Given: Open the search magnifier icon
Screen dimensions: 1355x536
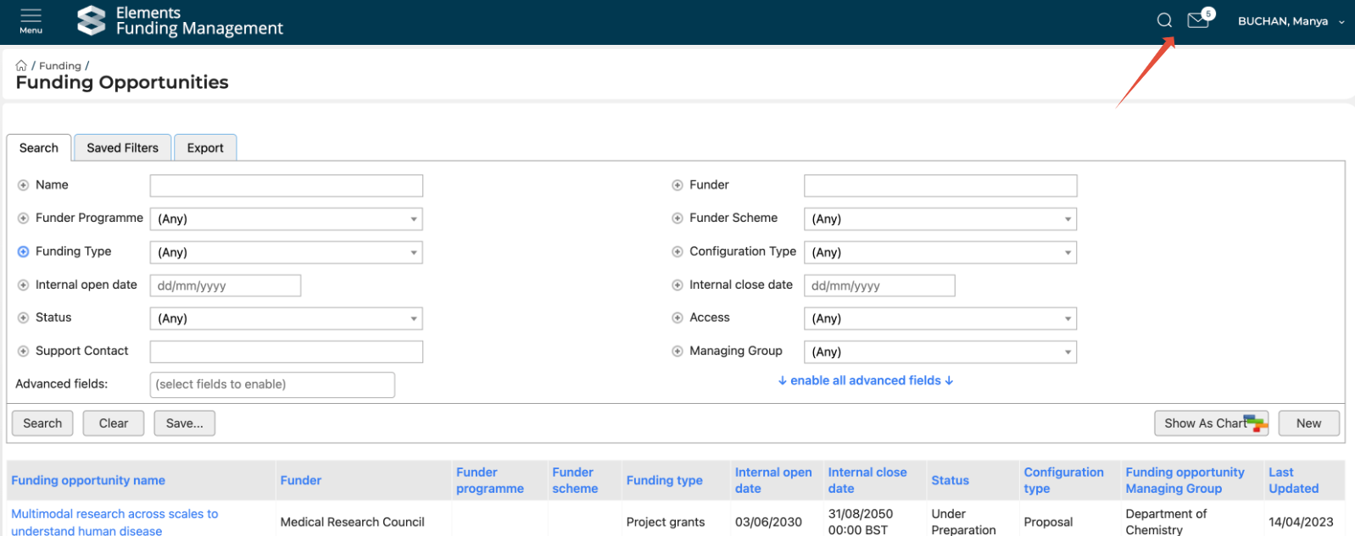Looking at the screenshot, I should tap(1164, 20).
